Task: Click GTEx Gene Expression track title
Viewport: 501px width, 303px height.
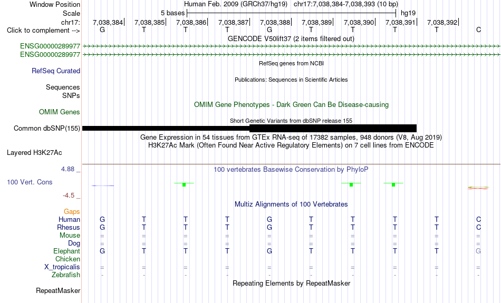Action: (x=291, y=138)
